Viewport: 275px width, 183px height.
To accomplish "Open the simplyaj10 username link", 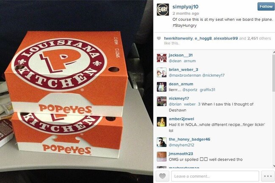I will 185,7.
